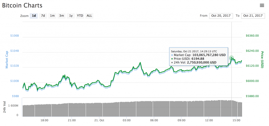
Task: Click the 03:00 time axis label
Action: 127,120
